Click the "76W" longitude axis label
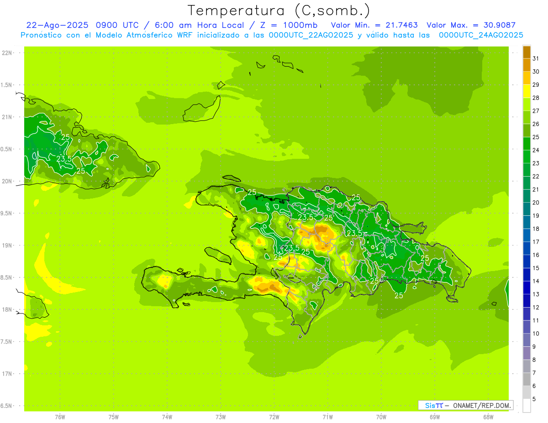Viewport: 548px width, 423px height. [x=60, y=417]
